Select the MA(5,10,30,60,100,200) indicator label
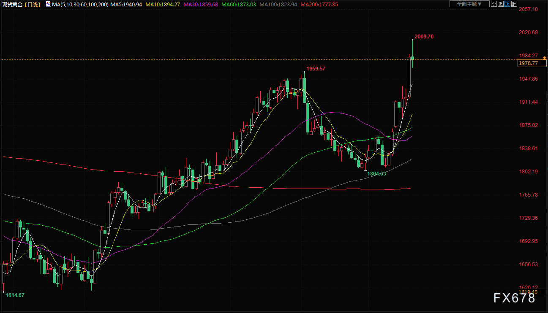The image size is (548, 313). click(80, 4)
